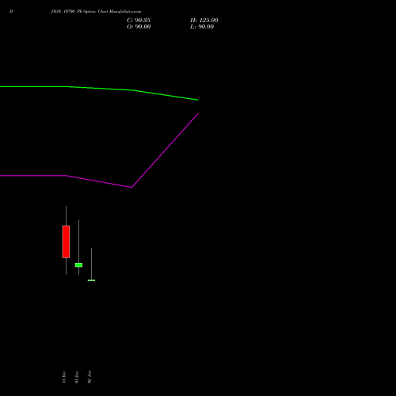Viewport: 396px width, 396px height.
Task: Click the low price text L: 90.00
Action: tap(202, 27)
